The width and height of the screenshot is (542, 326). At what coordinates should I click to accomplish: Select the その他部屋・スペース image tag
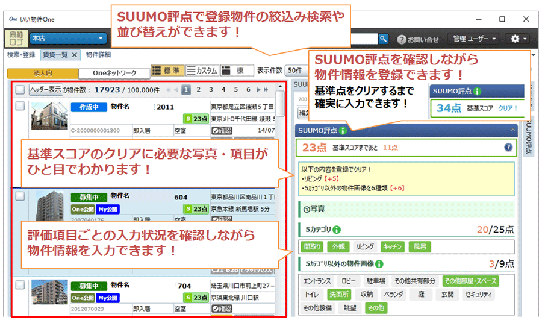470,281
